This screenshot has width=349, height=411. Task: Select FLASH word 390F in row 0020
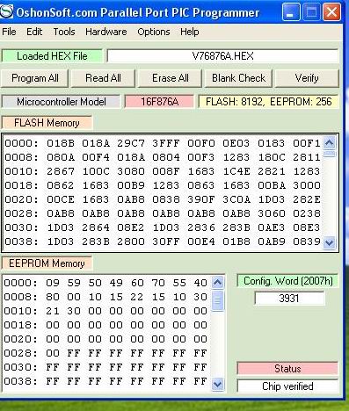pyautogui.click(x=201, y=199)
